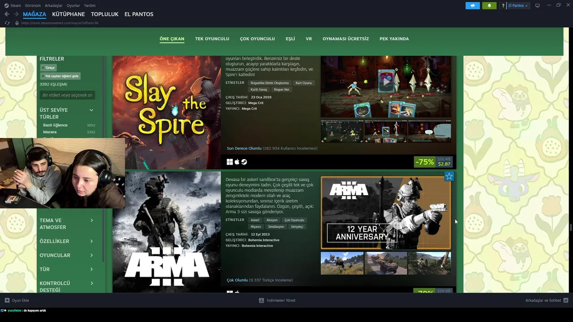Open the Arma 12 Year Anniversary video
The width and height of the screenshot is (573, 322).
coord(386,213)
